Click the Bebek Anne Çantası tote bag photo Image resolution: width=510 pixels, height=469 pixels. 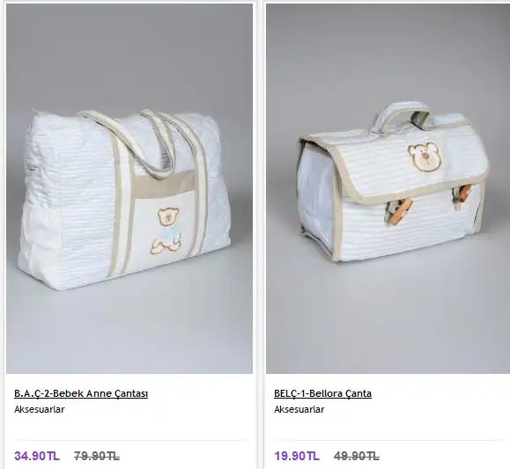[x=129, y=188]
